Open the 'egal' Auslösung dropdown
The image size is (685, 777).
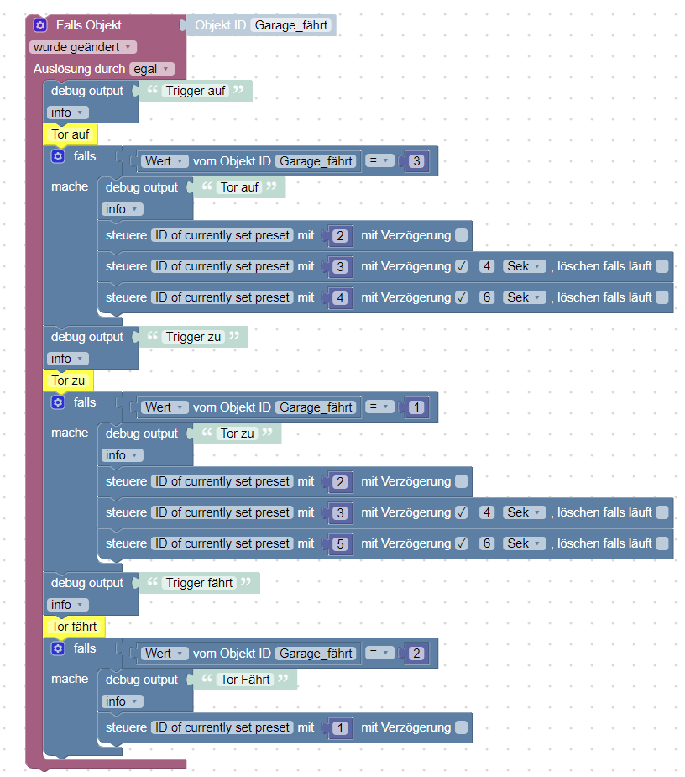152,69
